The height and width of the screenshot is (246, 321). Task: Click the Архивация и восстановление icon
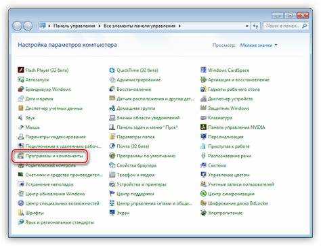click(x=203, y=79)
